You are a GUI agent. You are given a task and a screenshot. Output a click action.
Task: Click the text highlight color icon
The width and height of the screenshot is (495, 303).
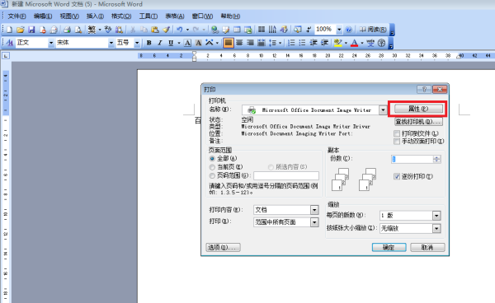[x=337, y=43]
